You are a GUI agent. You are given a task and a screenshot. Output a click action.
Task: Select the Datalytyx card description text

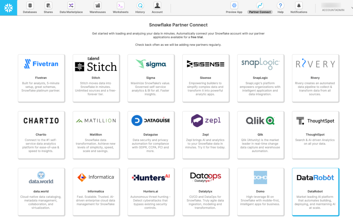205,202
